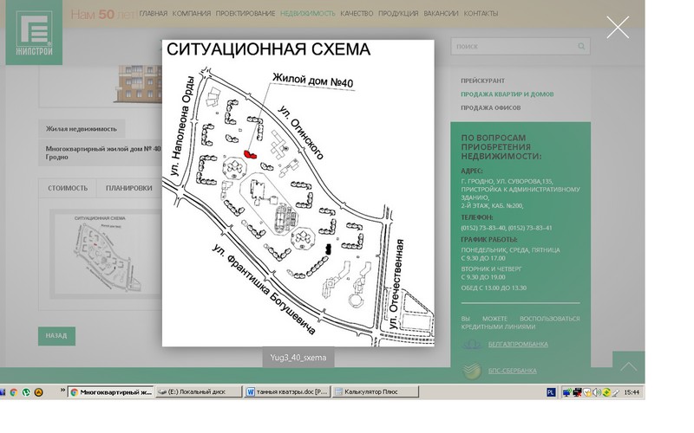Image resolution: width=694 pixels, height=433 pixels.
Task: Switch to the Планировки tab
Action: pyautogui.click(x=128, y=188)
